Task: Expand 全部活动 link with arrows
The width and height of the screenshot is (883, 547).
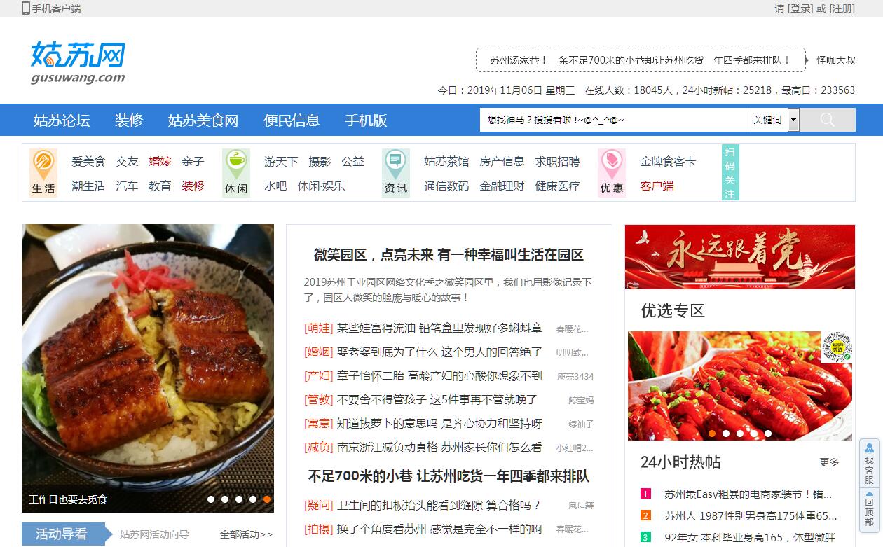Action: tap(246, 534)
